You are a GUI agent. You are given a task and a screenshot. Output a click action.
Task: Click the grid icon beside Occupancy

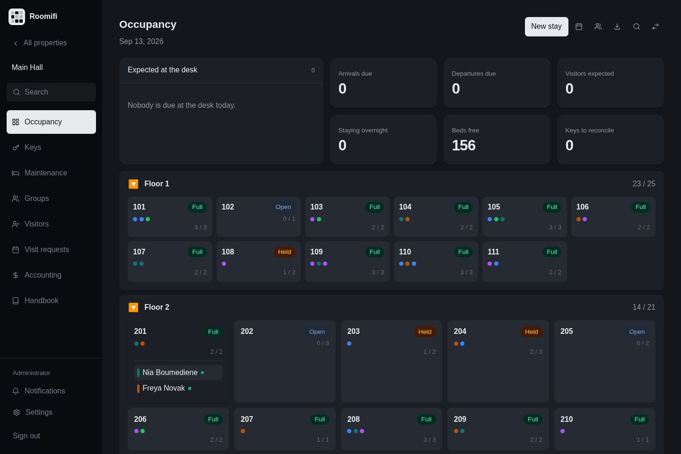(16, 122)
